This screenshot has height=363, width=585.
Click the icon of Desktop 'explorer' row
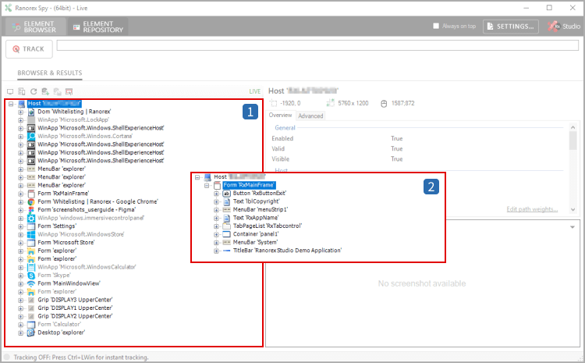31,333
